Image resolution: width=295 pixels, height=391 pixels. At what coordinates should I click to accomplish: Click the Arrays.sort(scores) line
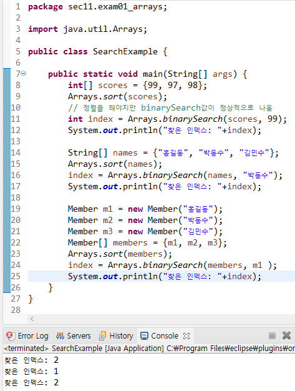[x=117, y=97]
